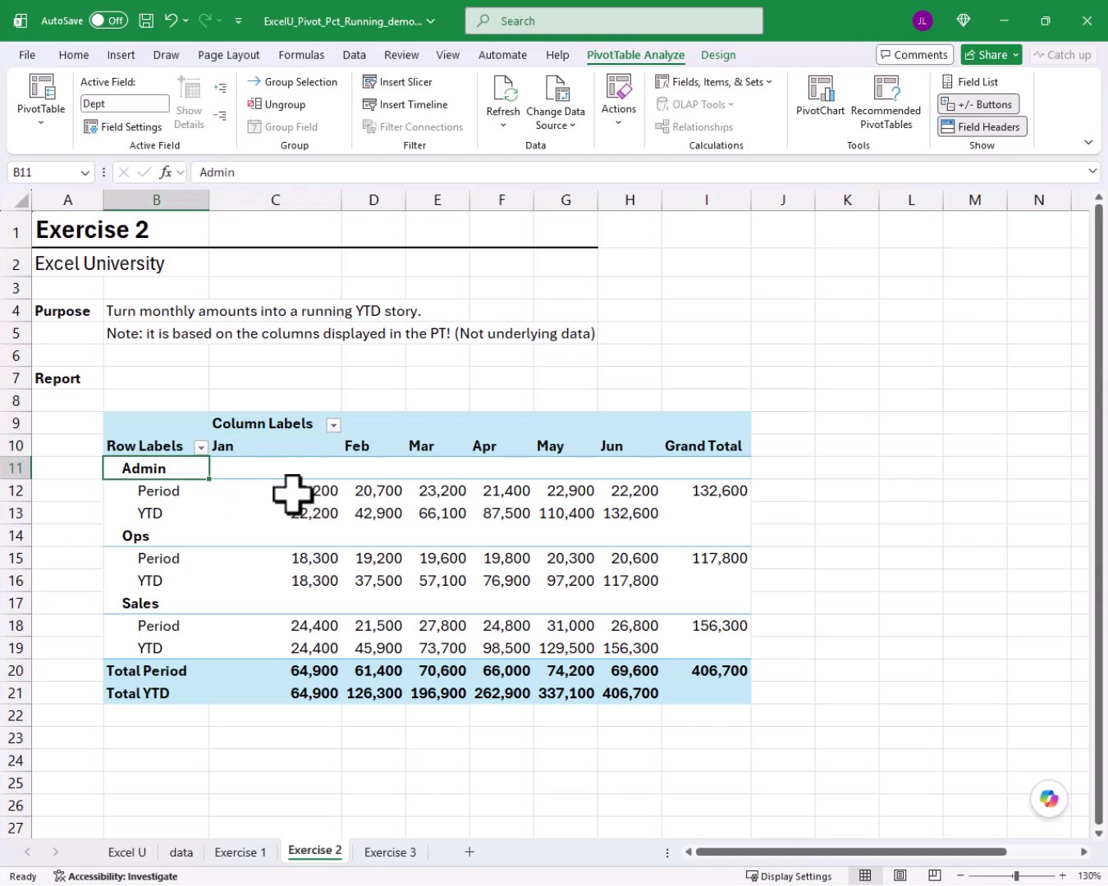
Task: Toggle the Field List pane
Action: (969, 82)
